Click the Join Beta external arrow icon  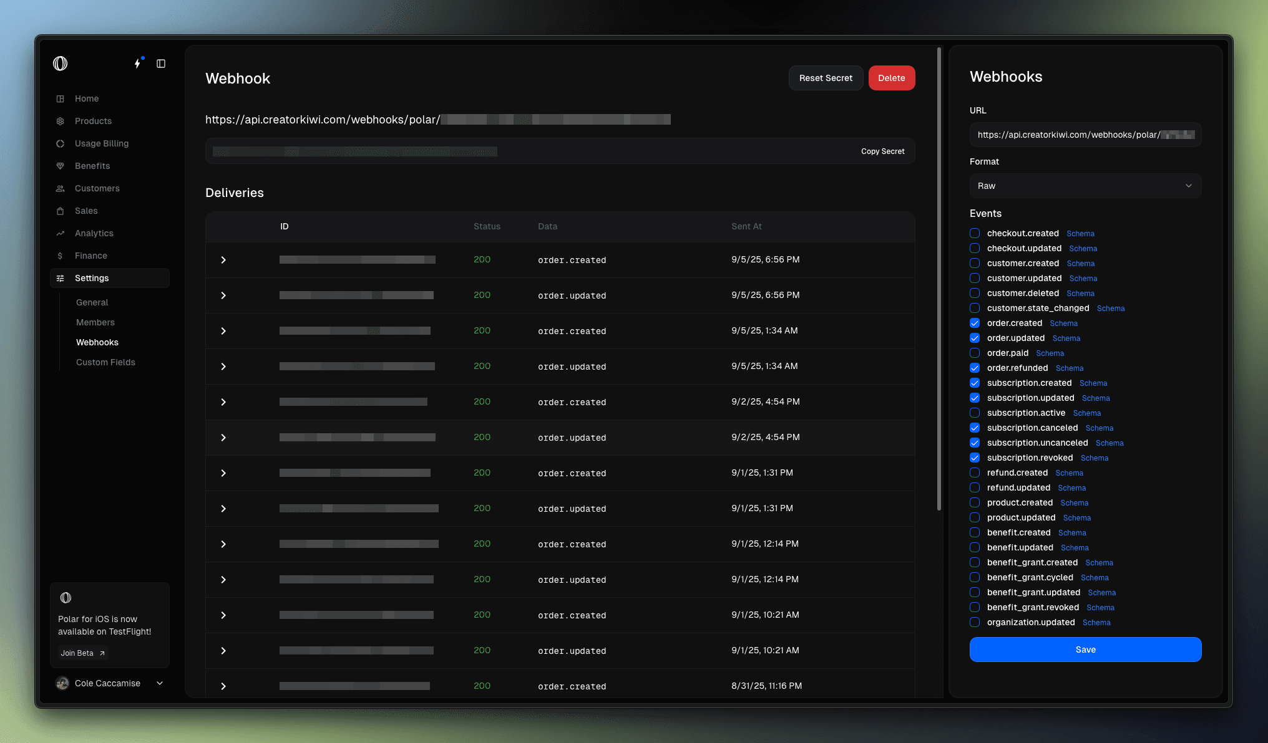102,653
